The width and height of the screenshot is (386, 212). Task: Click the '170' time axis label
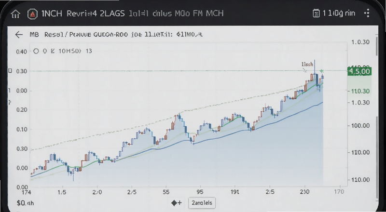point(339,191)
